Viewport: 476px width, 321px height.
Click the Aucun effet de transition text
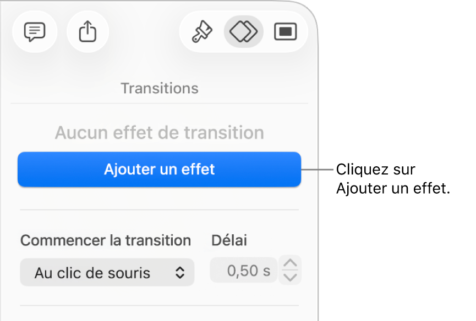pos(159,132)
